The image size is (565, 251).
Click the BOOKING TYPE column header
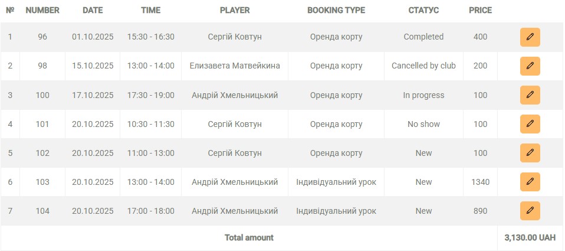click(336, 10)
